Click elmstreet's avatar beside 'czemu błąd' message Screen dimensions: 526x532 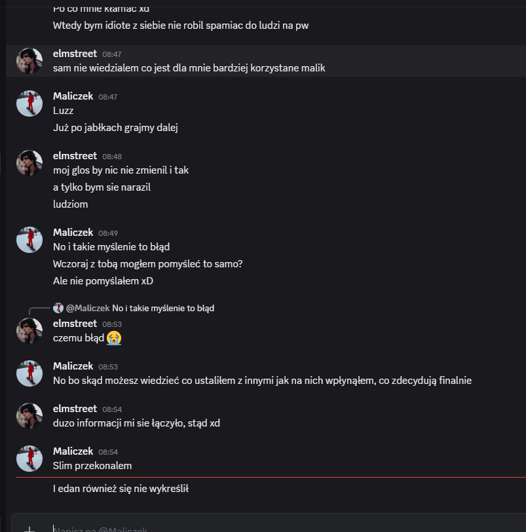(x=29, y=331)
